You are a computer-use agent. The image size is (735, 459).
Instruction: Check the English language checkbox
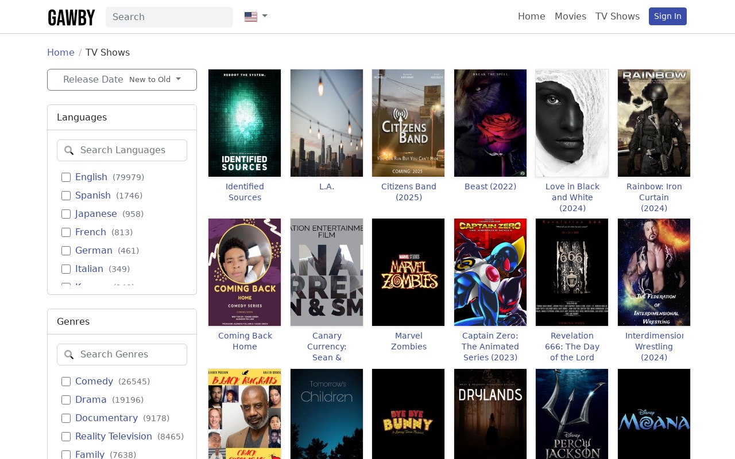coord(66,177)
